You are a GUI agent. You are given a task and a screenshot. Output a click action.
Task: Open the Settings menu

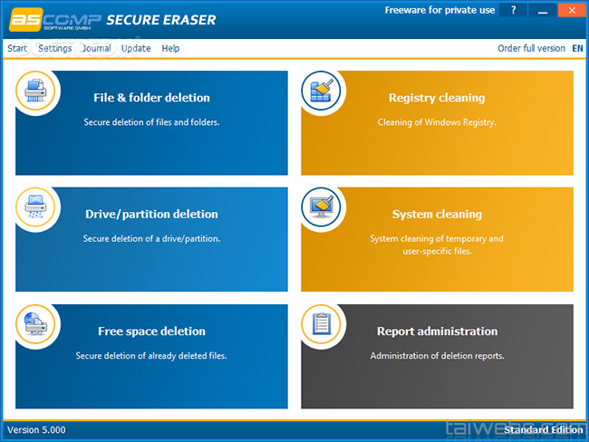coord(55,48)
